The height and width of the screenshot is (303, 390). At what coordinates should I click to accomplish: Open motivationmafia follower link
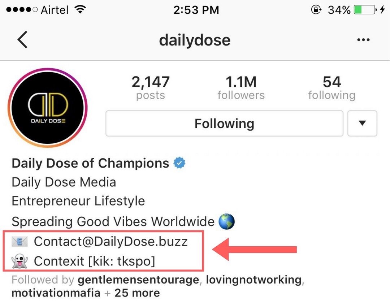56,293
